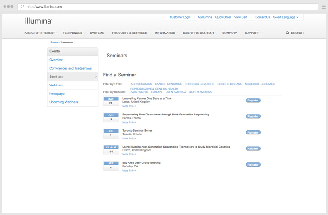
Task: Click the May 29 date badge
Action: coord(111,101)
